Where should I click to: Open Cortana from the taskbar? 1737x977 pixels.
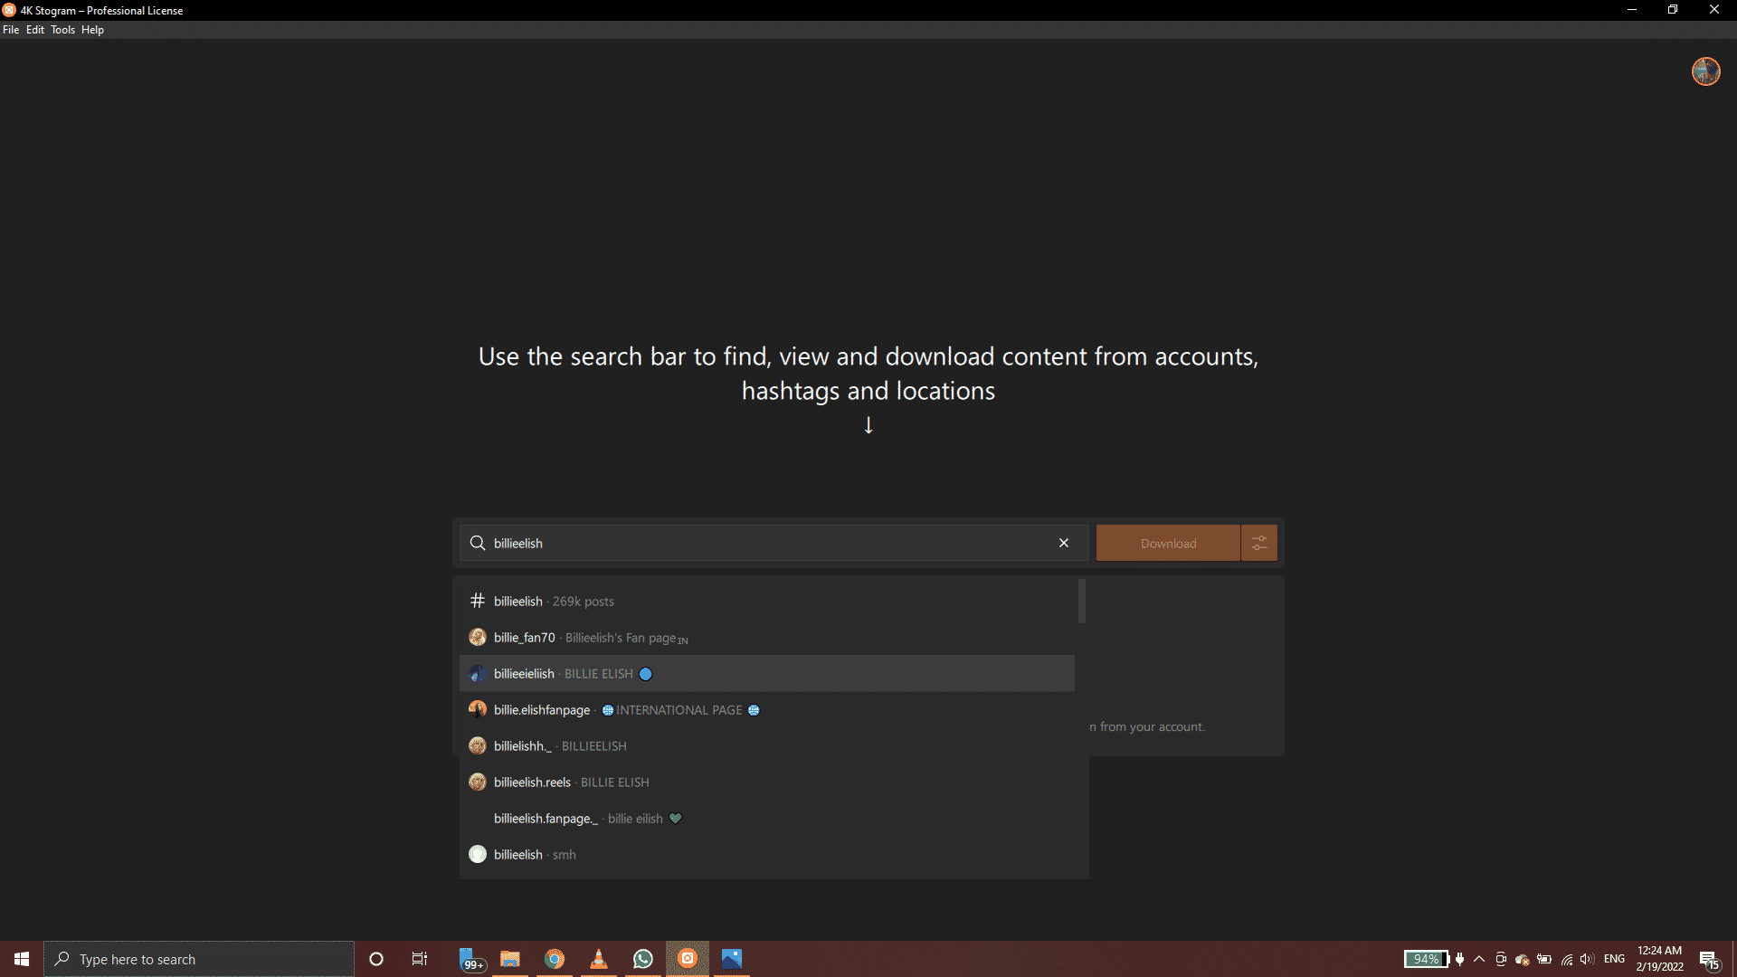tap(376, 959)
